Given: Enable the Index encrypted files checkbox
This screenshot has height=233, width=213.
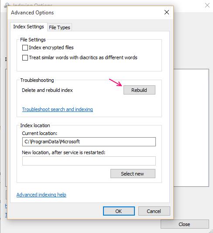Looking at the screenshot, I should (x=25, y=48).
